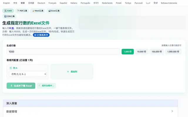Open the 列 A type dropdown

(x=28, y=74)
